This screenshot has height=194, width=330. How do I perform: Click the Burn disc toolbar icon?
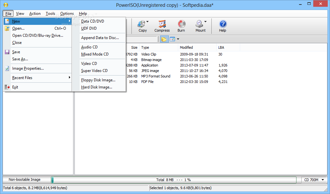click(181, 24)
